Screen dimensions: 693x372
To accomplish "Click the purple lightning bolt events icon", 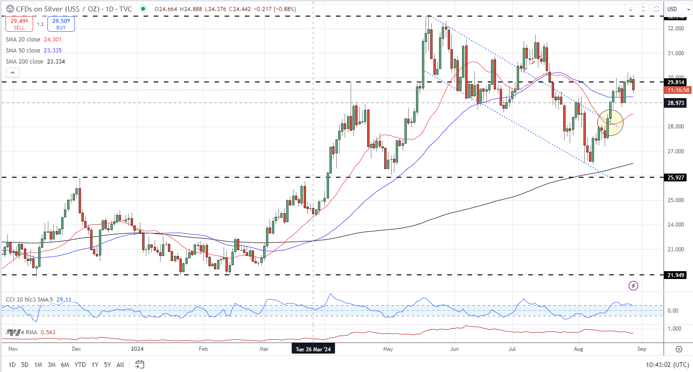I will tap(633, 286).
